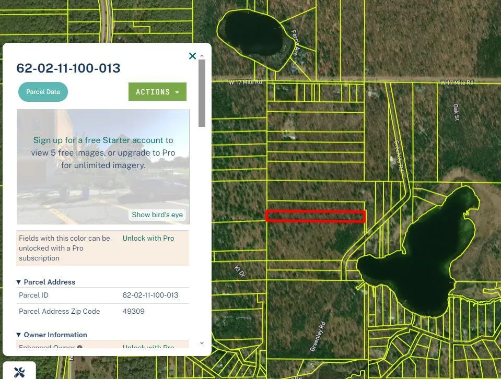Click the Oak St label on map

[456, 113]
